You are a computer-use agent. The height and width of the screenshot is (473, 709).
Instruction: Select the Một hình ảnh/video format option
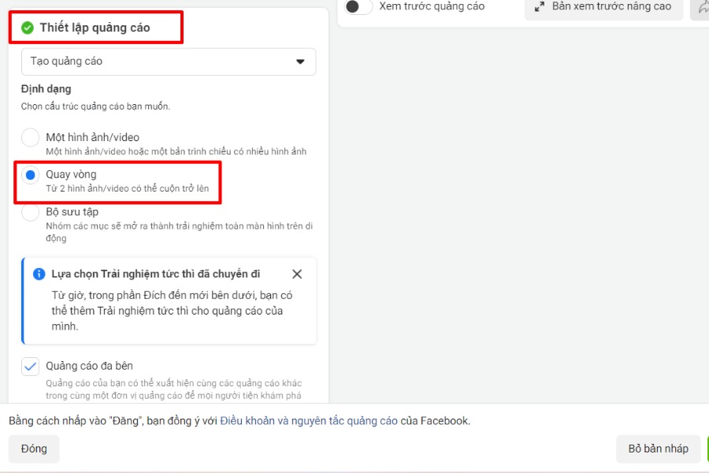point(30,138)
